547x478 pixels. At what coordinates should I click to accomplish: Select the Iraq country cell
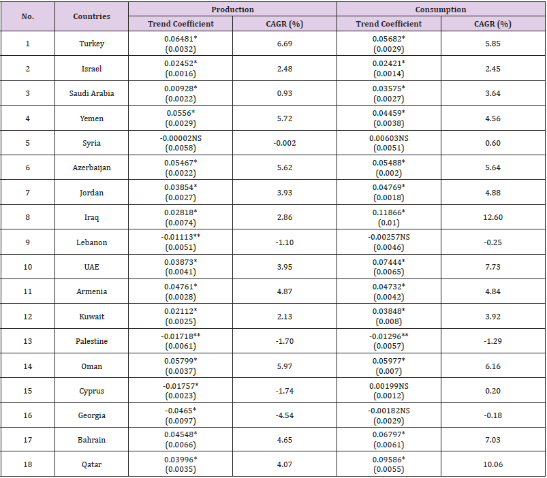point(91,217)
